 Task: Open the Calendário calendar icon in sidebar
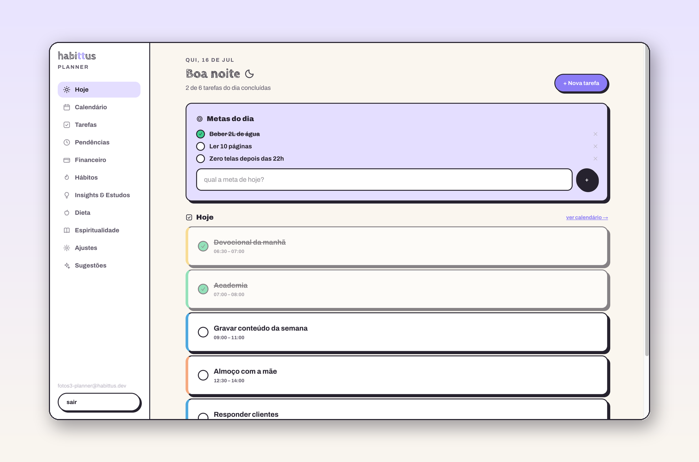click(x=67, y=107)
